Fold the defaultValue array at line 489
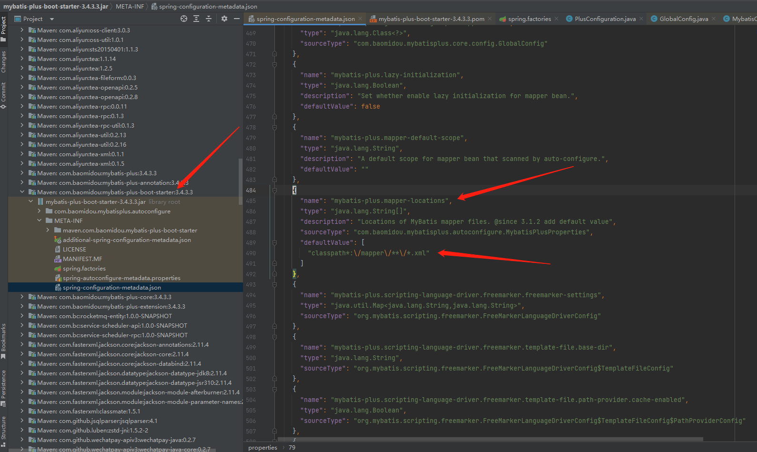The width and height of the screenshot is (757, 452). click(x=274, y=242)
